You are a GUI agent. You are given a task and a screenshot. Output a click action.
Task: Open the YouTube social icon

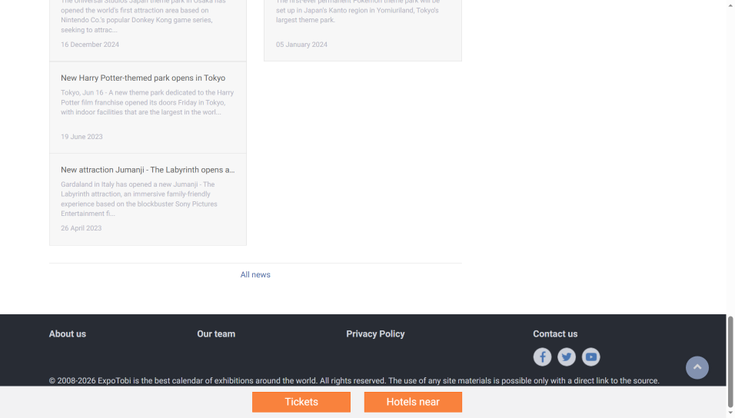[x=590, y=357]
